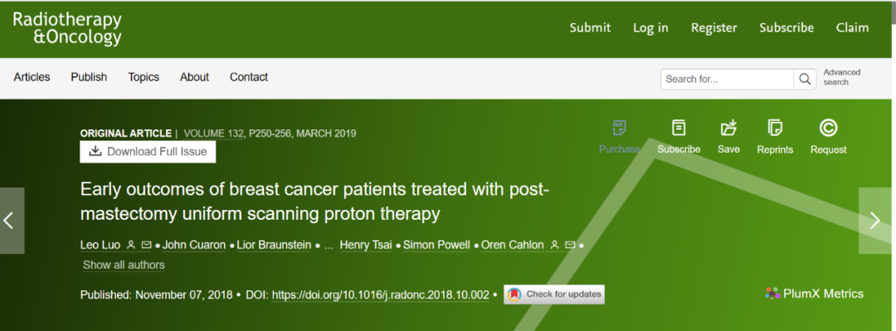Screen dimensions: 896x331
Task: Open the Topics menu
Action: click(144, 77)
